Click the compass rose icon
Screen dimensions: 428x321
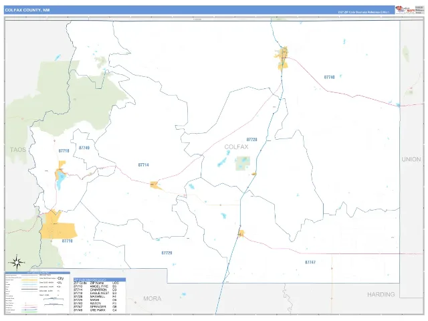click(17, 263)
